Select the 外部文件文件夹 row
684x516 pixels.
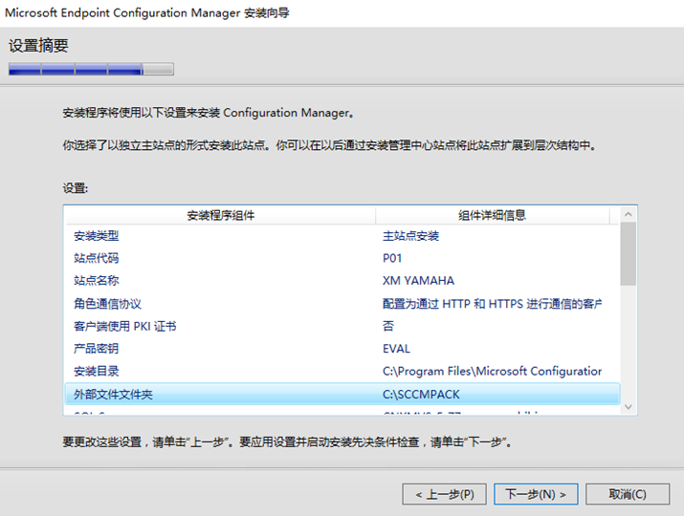tap(342, 394)
